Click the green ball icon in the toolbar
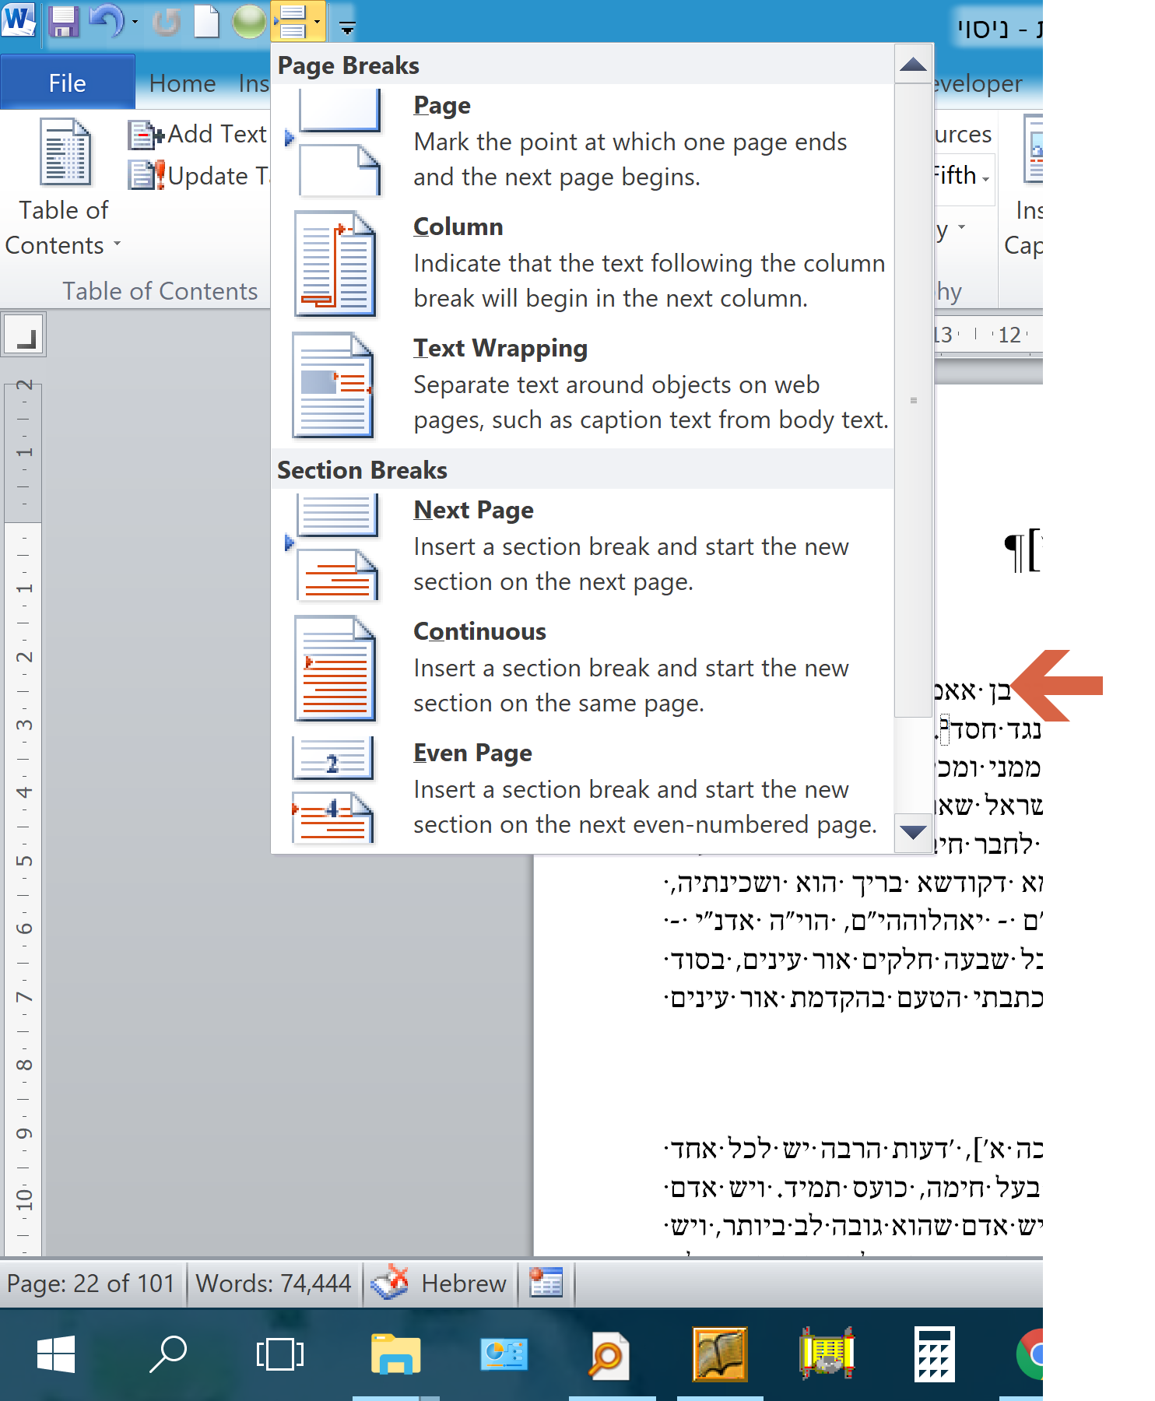Viewport: 1155px width, 1401px height. [x=249, y=21]
